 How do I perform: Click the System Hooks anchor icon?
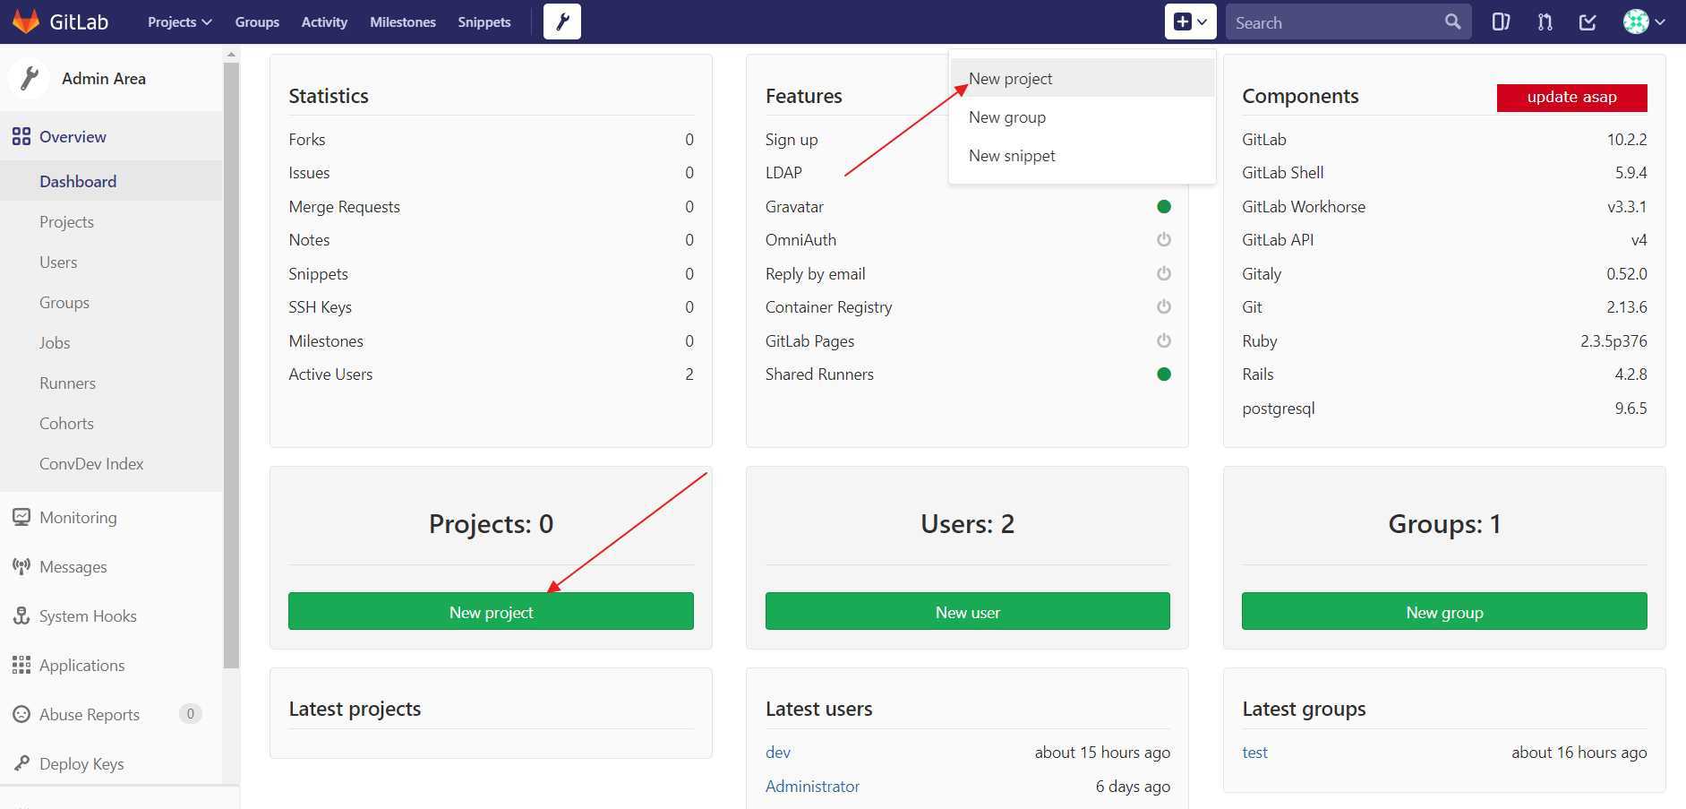coord(21,615)
